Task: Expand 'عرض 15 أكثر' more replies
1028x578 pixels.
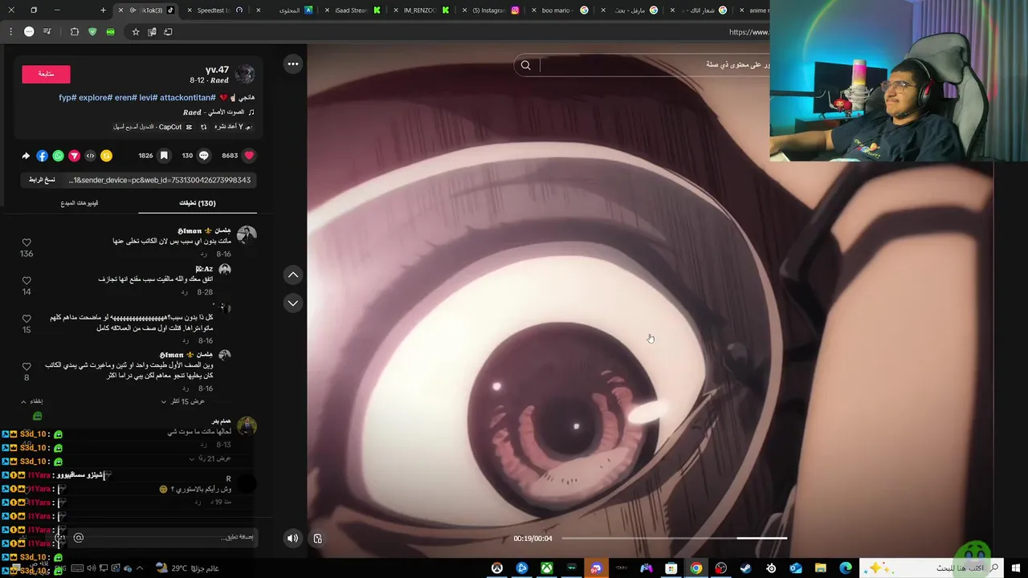Action: (x=183, y=401)
